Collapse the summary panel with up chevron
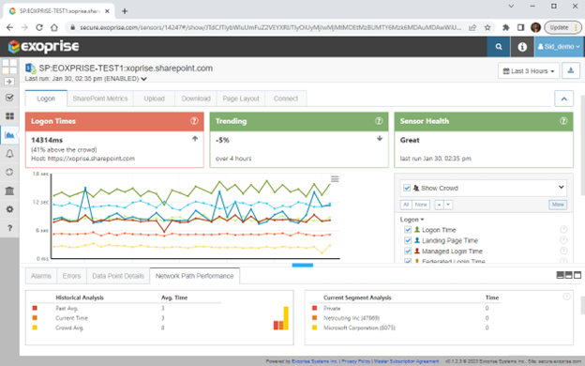The image size is (585, 366). coord(563,99)
